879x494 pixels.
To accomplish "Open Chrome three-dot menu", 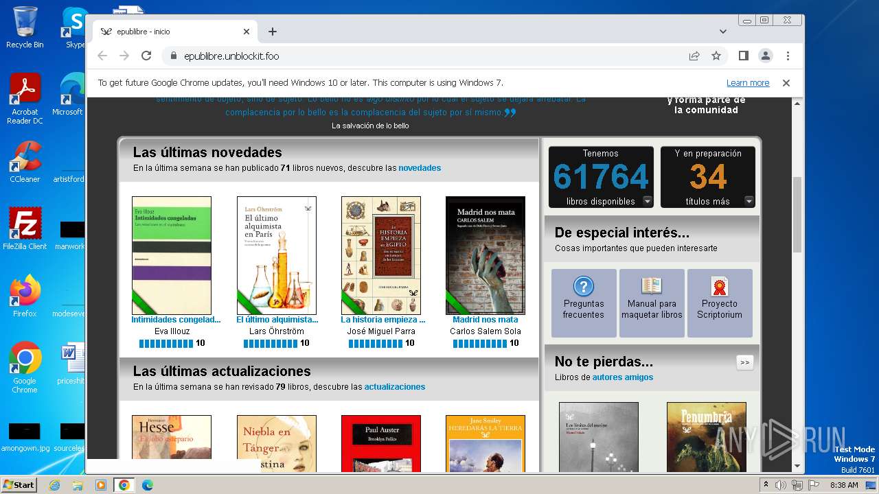I will (x=788, y=56).
